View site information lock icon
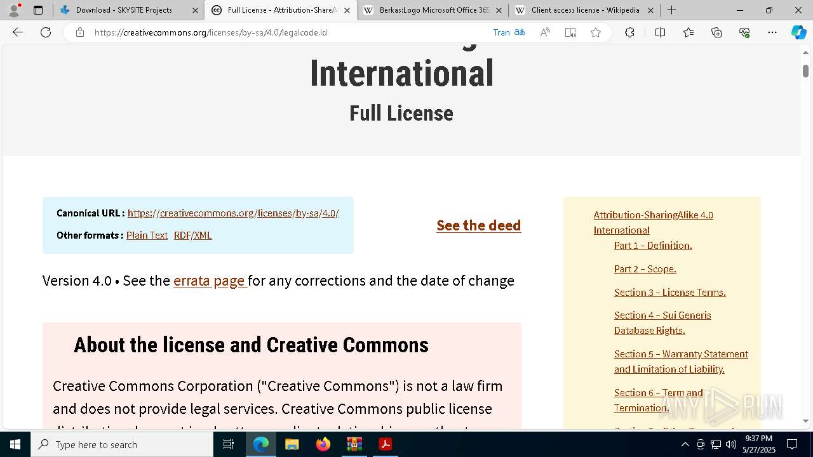Viewport: 813px width, 457px height. click(80, 32)
